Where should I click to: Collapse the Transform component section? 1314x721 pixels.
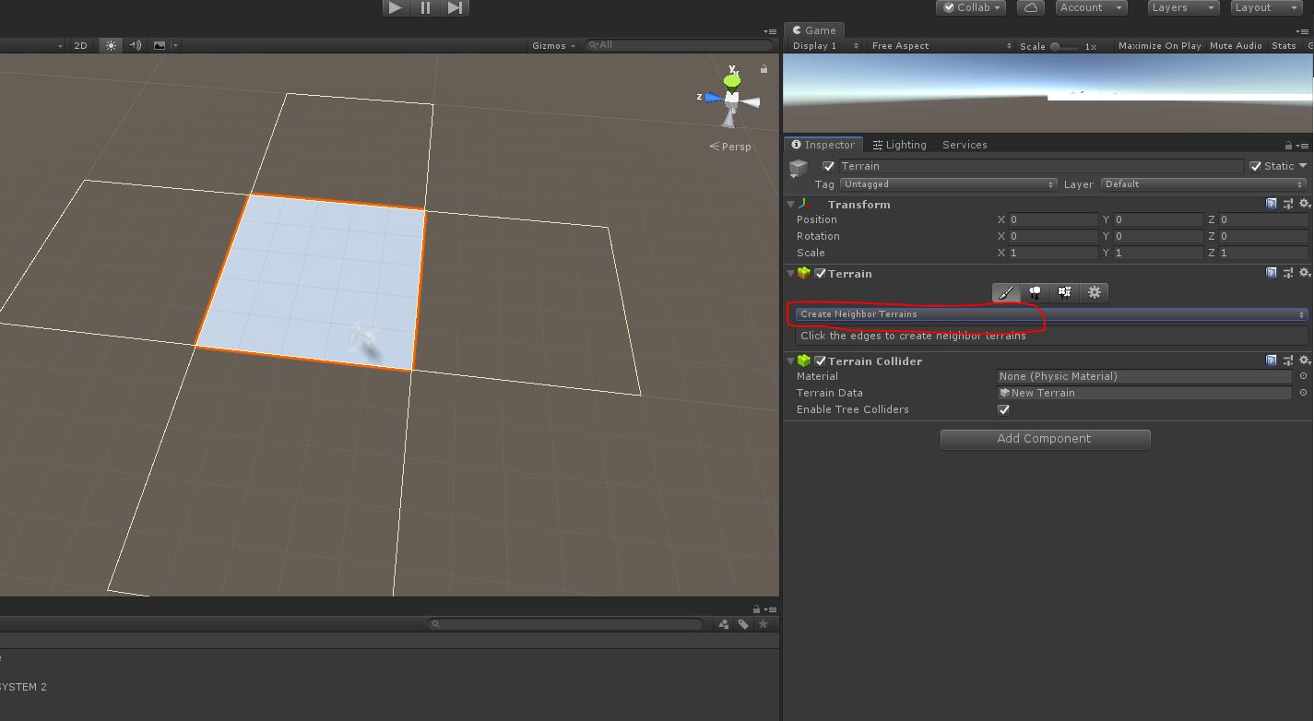tap(791, 205)
